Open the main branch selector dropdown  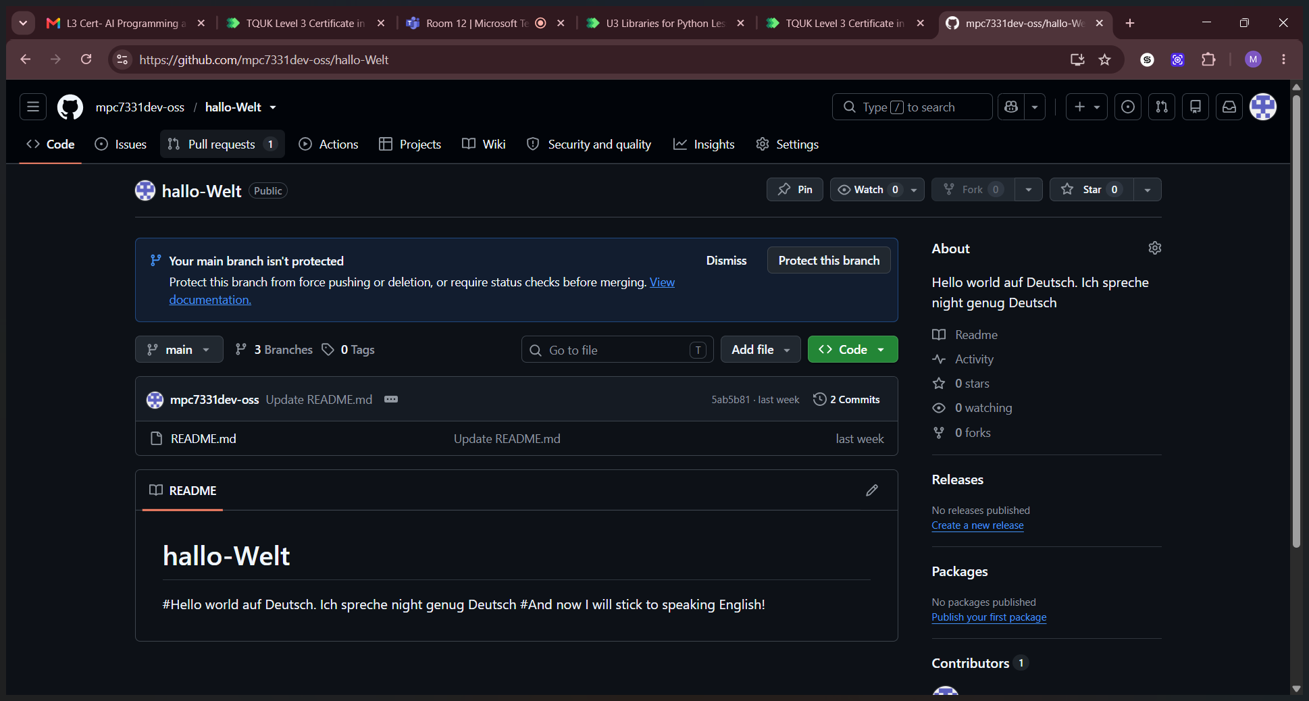click(179, 349)
